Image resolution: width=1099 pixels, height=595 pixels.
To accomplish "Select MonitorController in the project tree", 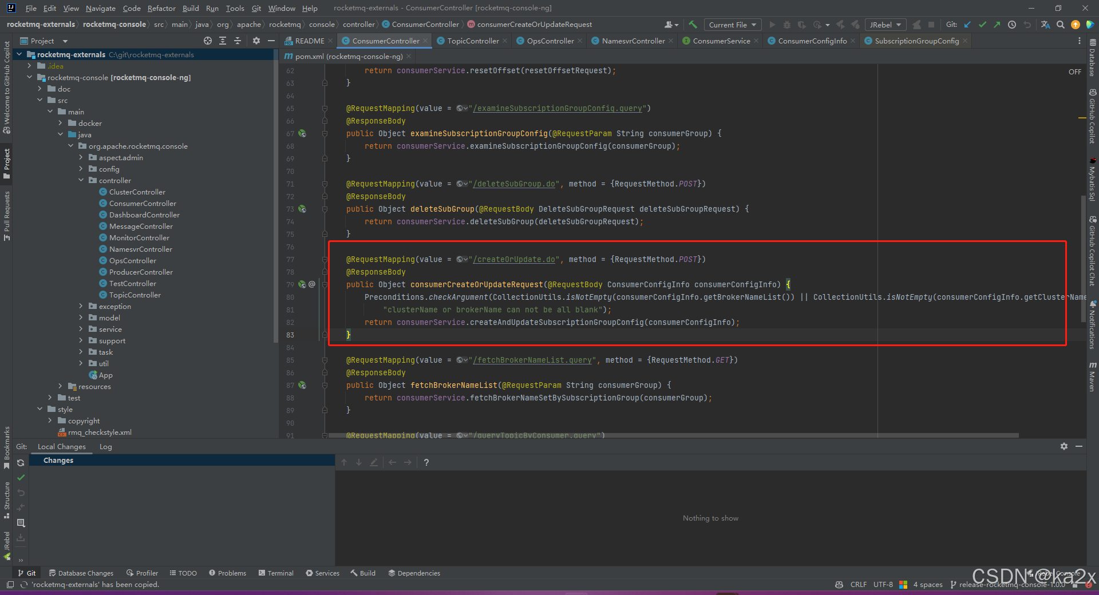I will (x=139, y=237).
